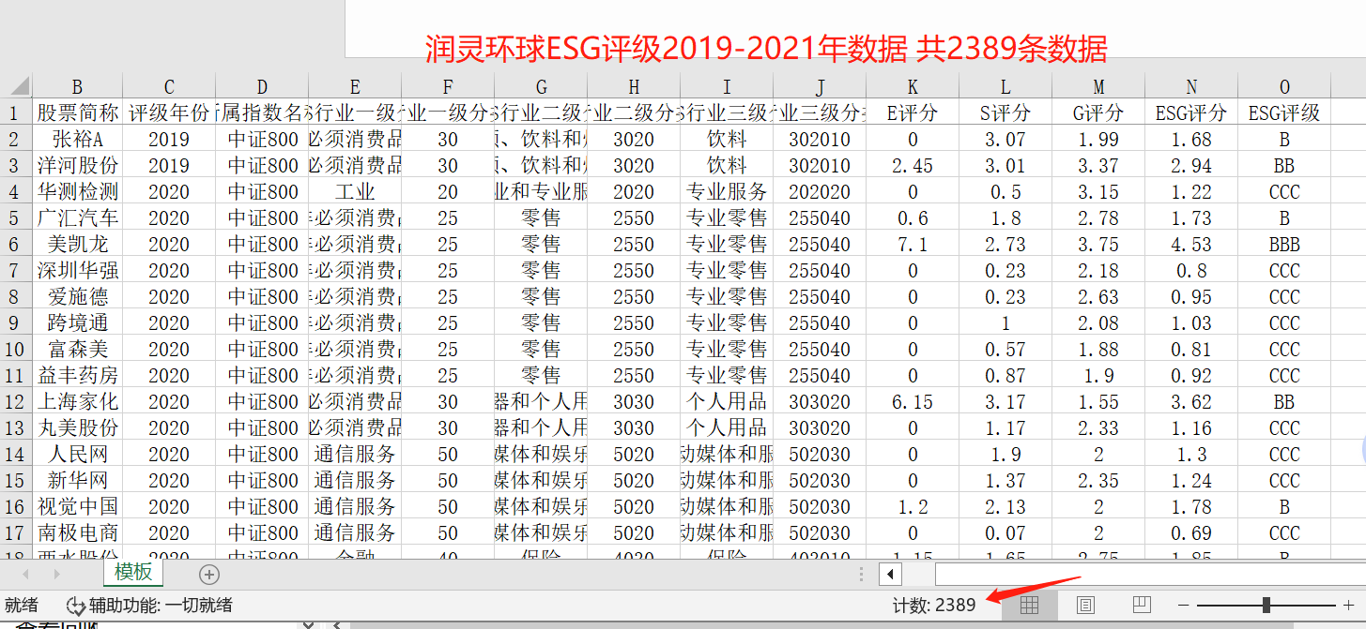Click ESG评分 value 4.53
The height and width of the screenshot is (629, 1366).
(x=1191, y=245)
